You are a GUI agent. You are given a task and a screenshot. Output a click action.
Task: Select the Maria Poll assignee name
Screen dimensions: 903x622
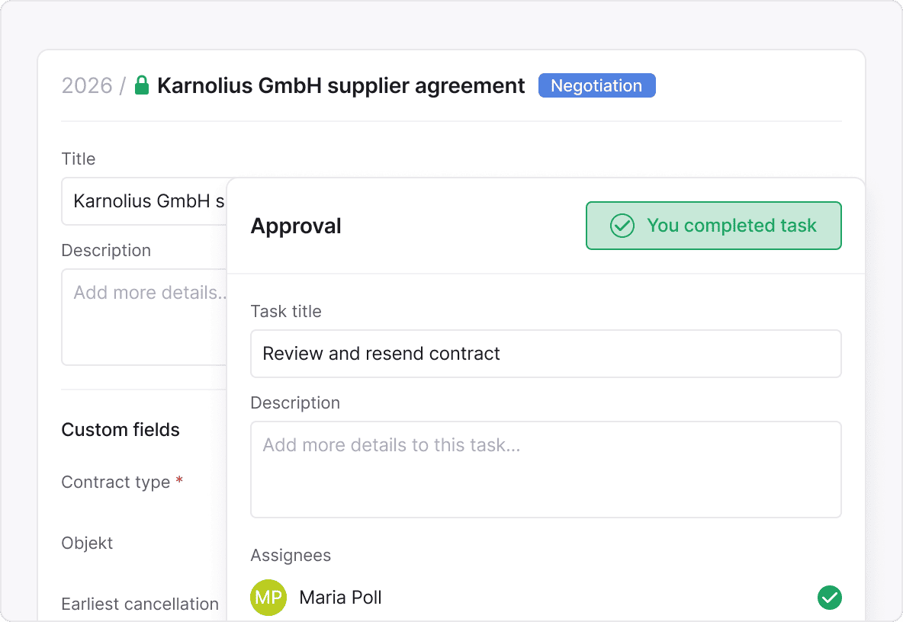[340, 598]
